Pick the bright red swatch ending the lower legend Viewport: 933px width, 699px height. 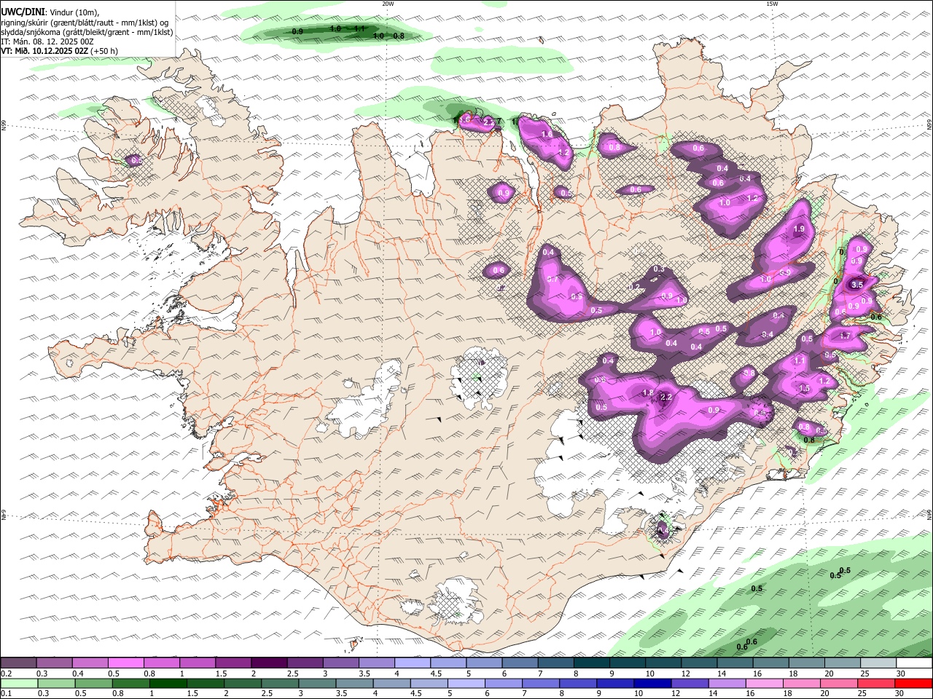[x=914, y=684]
